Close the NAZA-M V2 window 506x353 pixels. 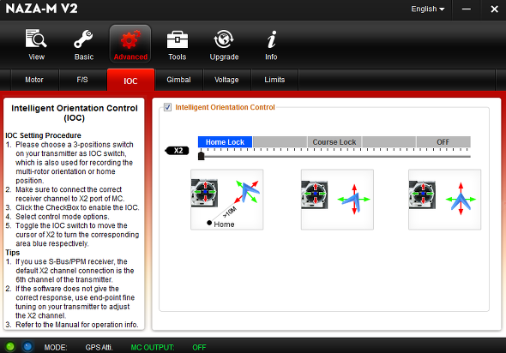(x=494, y=9)
